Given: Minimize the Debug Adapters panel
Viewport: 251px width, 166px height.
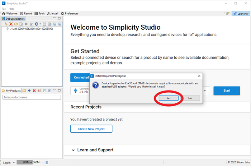Looking at the screenshot, I should click(54, 18).
